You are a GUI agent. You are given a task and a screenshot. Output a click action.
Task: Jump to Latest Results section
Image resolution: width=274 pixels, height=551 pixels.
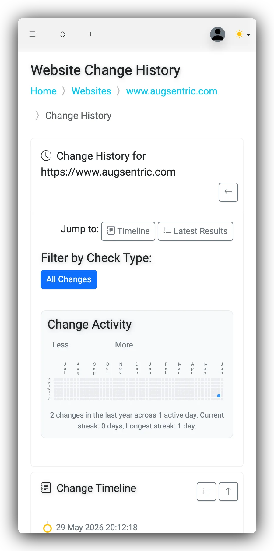click(x=195, y=231)
